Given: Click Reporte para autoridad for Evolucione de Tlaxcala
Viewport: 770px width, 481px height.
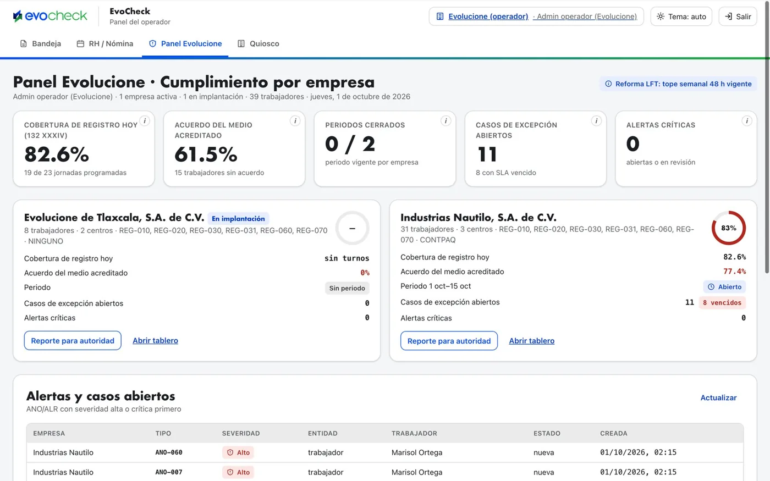Looking at the screenshot, I should click(73, 341).
